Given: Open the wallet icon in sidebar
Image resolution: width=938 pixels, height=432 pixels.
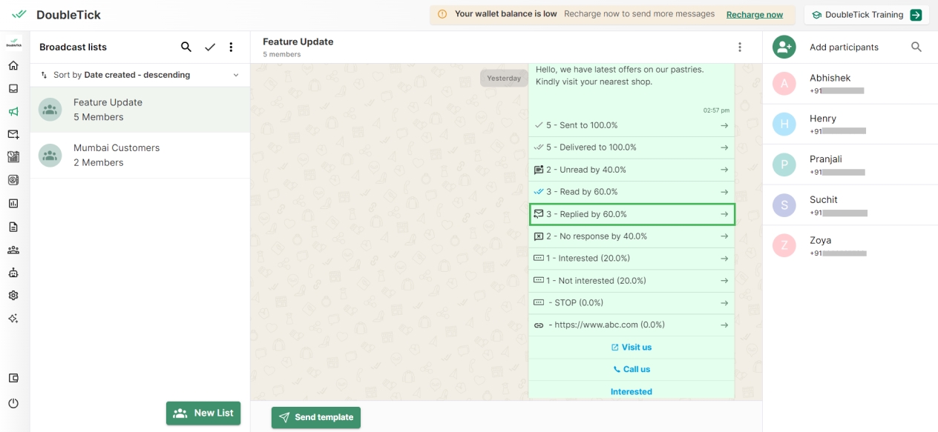Looking at the screenshot, I should tap(13, 378).
